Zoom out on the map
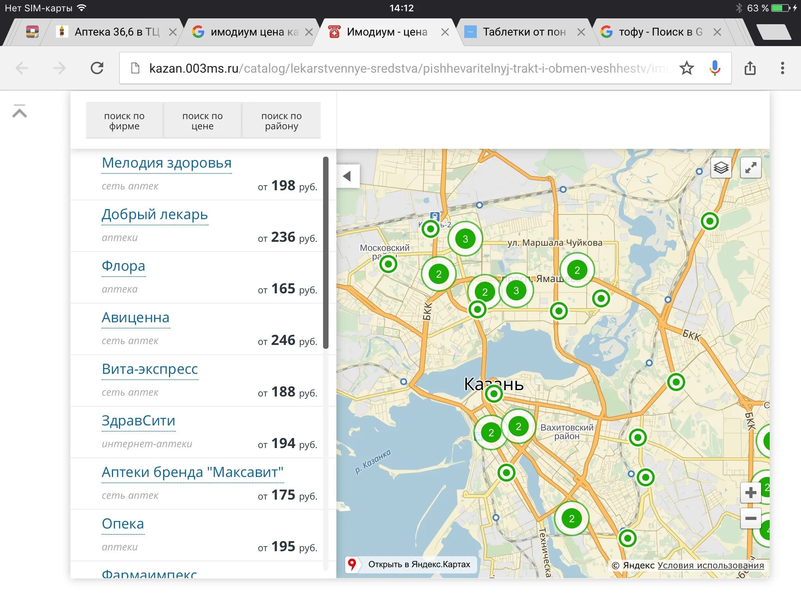Screen dimensions: 801x600 click(x=751, y=518)
